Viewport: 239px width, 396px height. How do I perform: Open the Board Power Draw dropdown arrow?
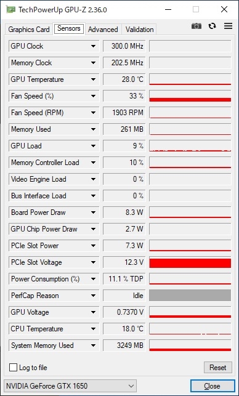coord(93,212)
